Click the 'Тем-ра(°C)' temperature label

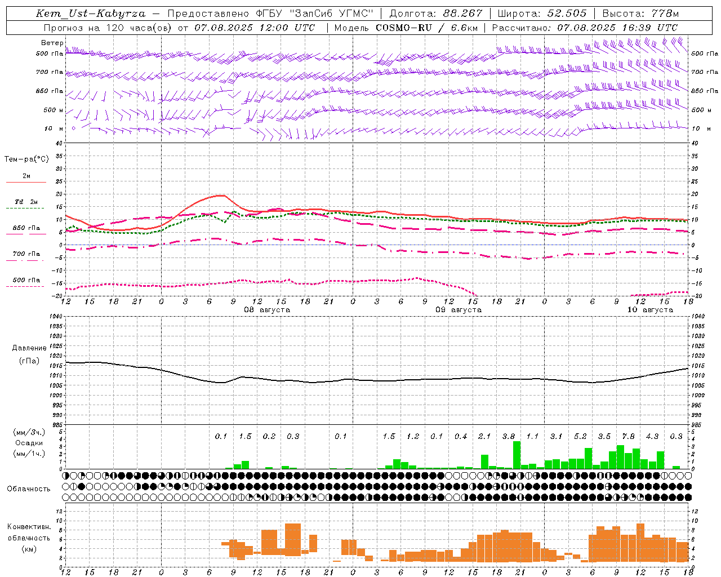click(x=26, y=159)
